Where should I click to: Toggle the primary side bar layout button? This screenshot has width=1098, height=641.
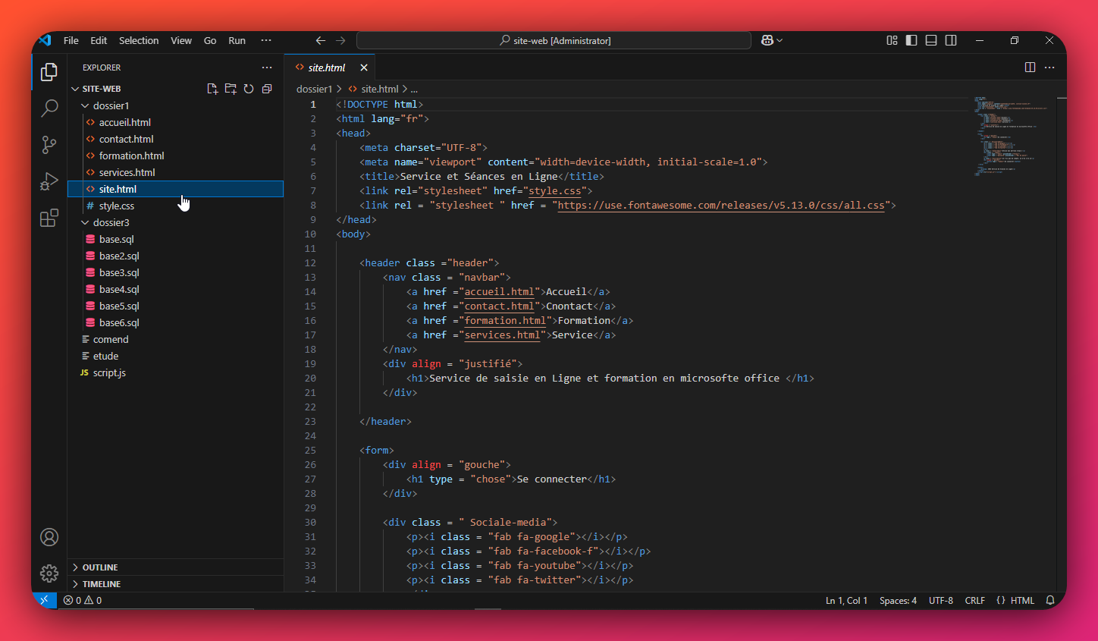pos(911,40)
